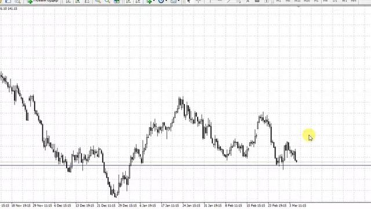Select the Zoom In magnifier tool
Viewport: 371px width, 209px height.
(x=97, y=1)
